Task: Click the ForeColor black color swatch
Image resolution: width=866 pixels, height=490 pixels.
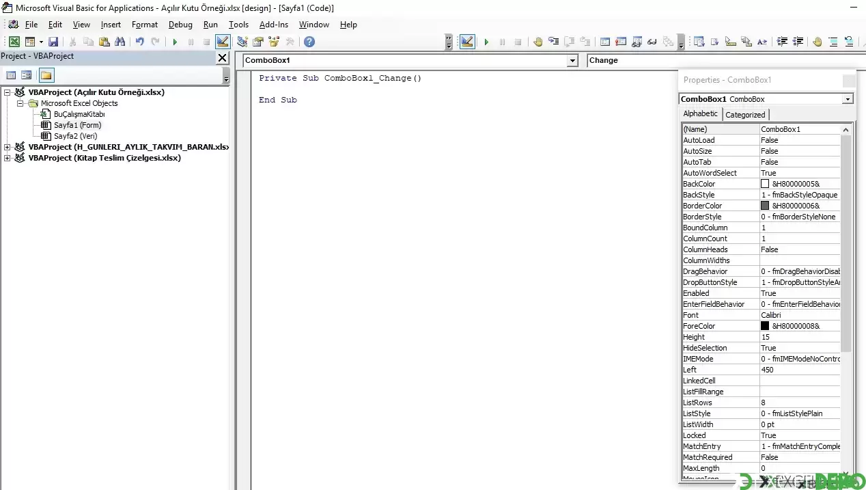Action: coord(765,326)
